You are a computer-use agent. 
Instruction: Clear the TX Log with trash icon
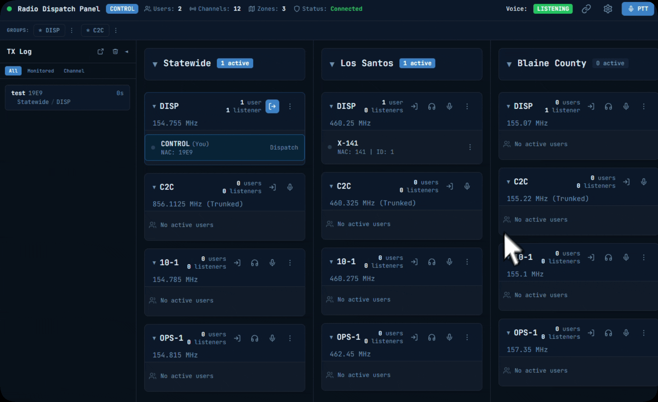coord(115,51)
